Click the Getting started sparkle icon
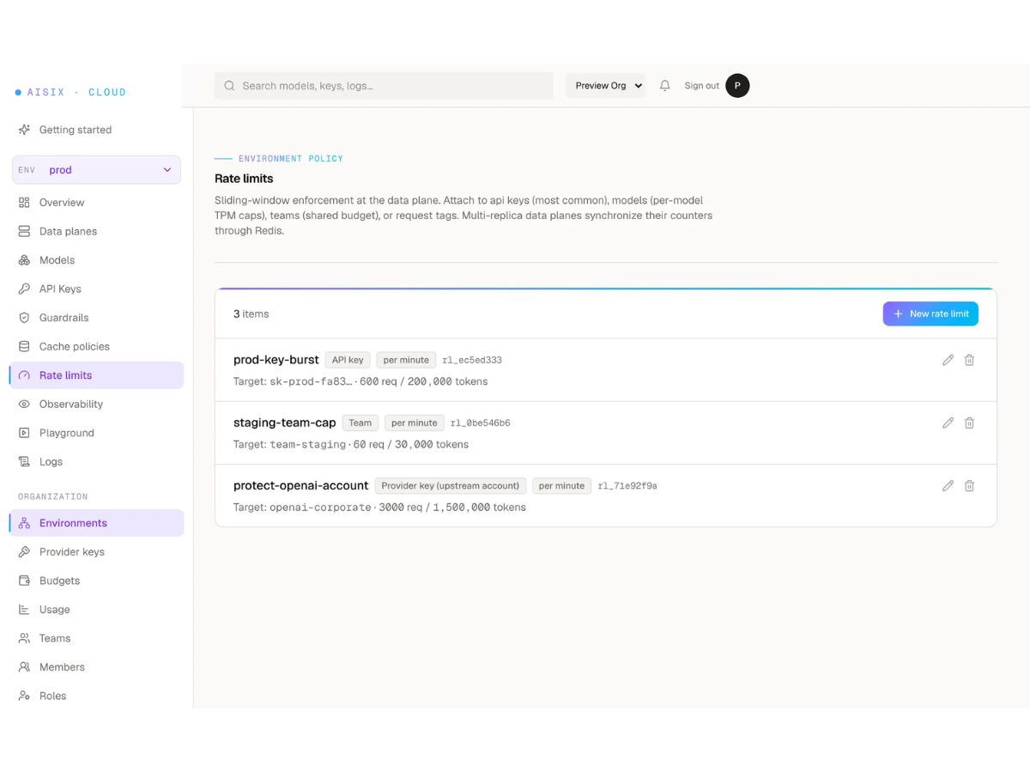Image resolution: width=1030 pixels, height=773 pixels. point(24,130)
